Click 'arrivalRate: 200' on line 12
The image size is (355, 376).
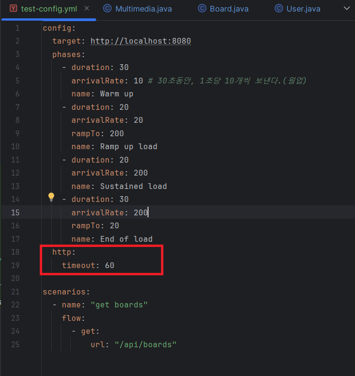tap(110, 173)
